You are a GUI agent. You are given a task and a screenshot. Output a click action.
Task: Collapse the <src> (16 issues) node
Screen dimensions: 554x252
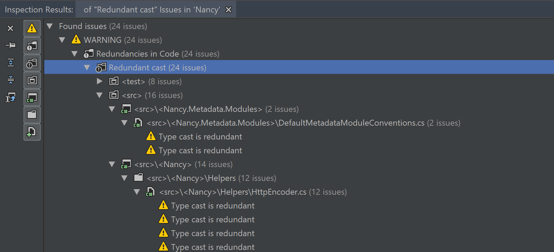(99, 95)
